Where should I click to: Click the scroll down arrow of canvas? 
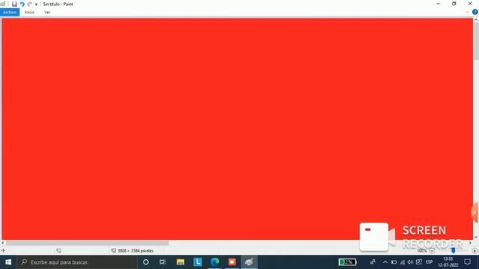click(x=476, y=238)
